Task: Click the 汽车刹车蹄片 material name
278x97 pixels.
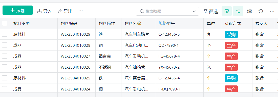Action: coord(137,34)
